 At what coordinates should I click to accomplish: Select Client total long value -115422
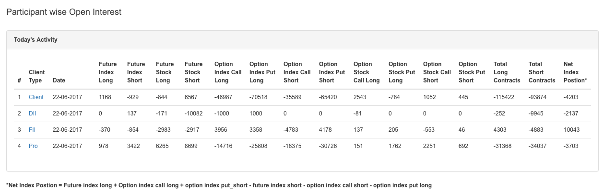pyautogui.click(x=504, y=97)
